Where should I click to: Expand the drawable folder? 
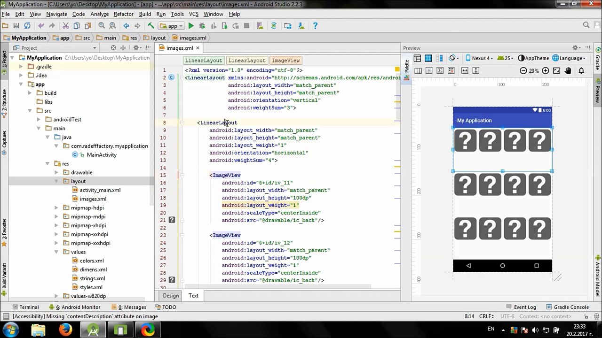pos(56,173)
